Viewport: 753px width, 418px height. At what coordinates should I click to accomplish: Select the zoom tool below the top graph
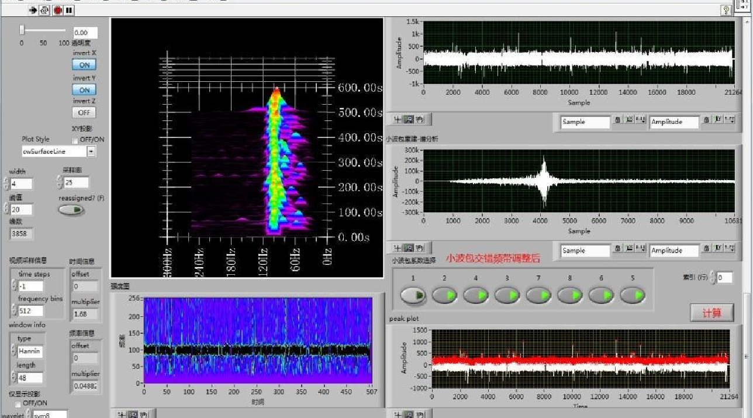[409, 119]
